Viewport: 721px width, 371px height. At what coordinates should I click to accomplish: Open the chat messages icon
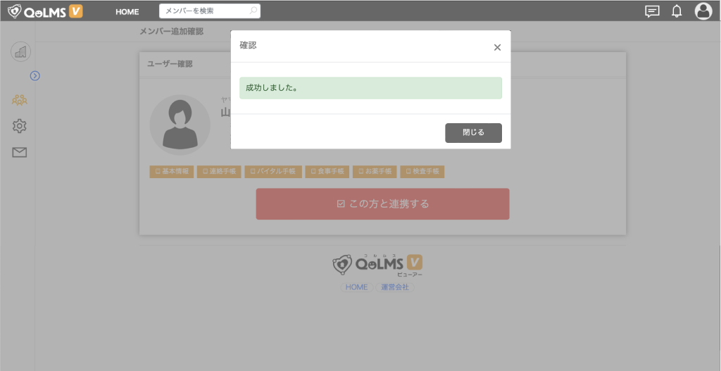pos(653,11)
